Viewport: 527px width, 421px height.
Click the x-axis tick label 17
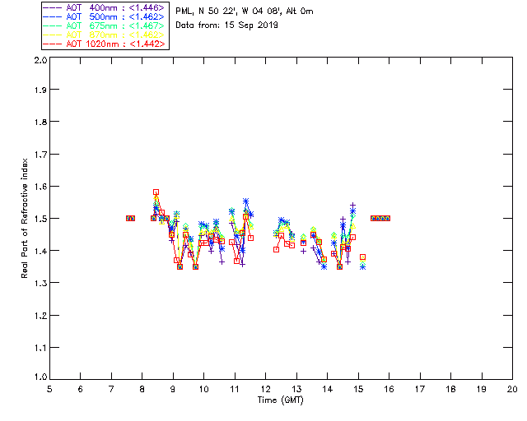click(420, 389)
